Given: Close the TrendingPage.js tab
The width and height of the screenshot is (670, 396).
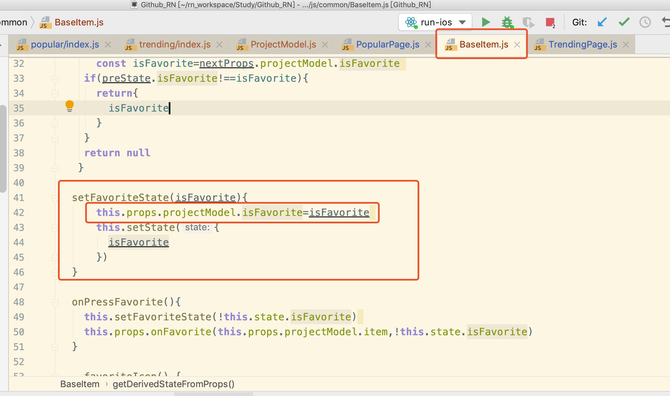Looking at the screenshot, I should 626,44.
